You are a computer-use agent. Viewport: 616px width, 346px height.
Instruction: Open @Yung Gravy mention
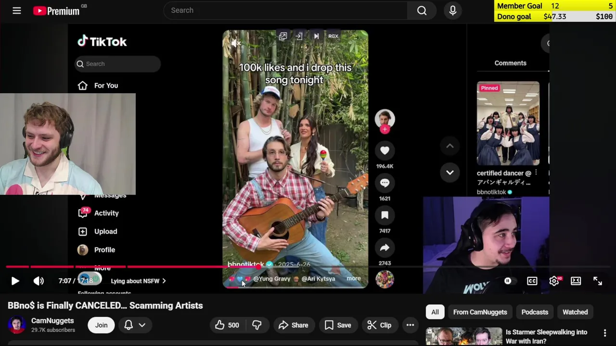click(272, 279)
